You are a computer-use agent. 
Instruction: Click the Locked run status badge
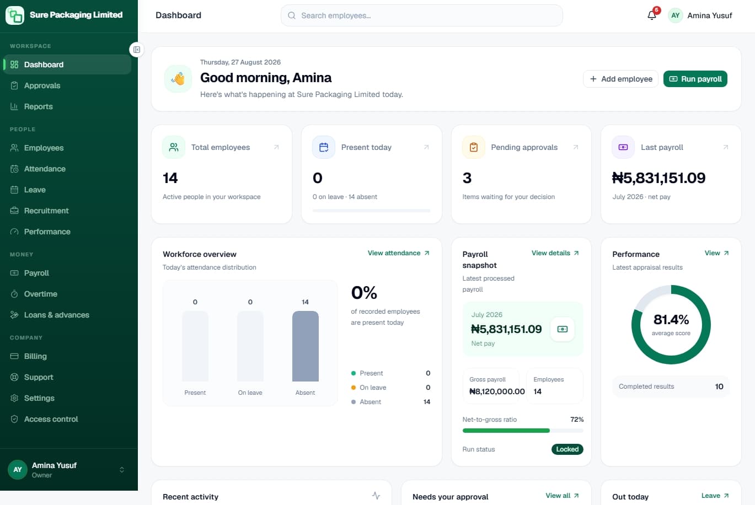coord(567,449)
